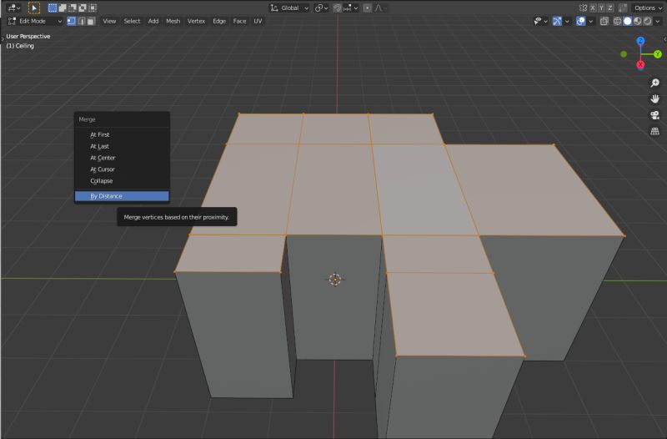667x439 pixels.
Task: Open the Select menu
Action: pos(132,21)
